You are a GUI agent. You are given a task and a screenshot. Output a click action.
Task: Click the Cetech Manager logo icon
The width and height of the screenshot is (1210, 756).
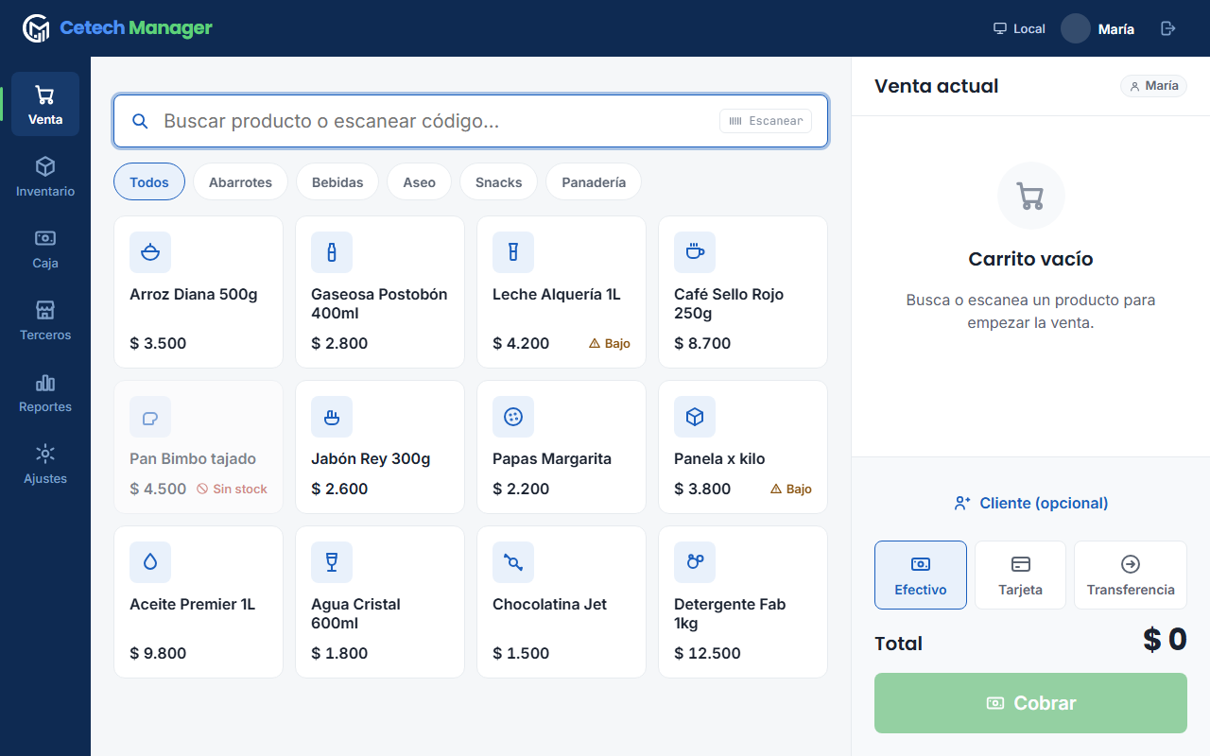(x=36, y=28)
